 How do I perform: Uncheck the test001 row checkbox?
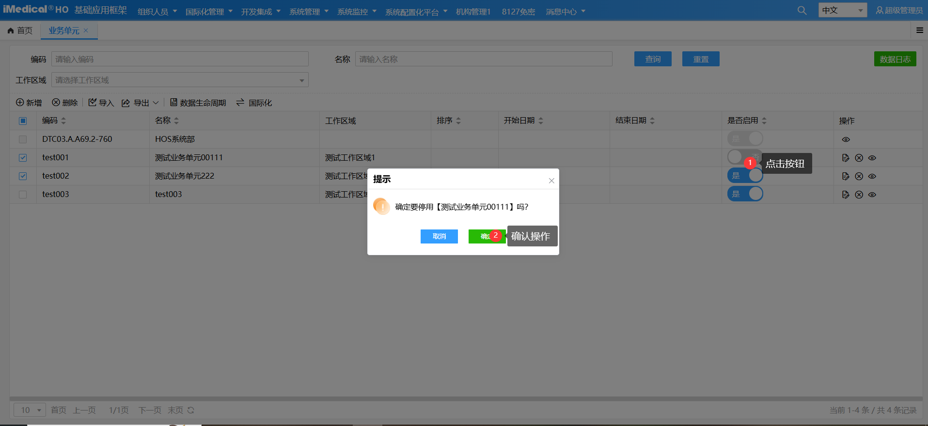(x=23, y=158)
